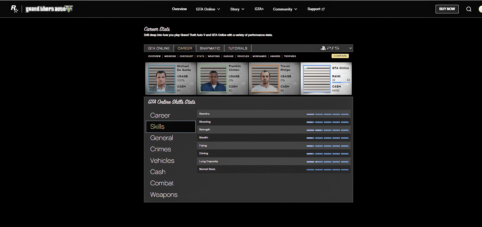This screenshot has height=227, width=482.
Task: Select Weapons in the stats sidebar
Action: pyautogui.click(x=164, y=195)
